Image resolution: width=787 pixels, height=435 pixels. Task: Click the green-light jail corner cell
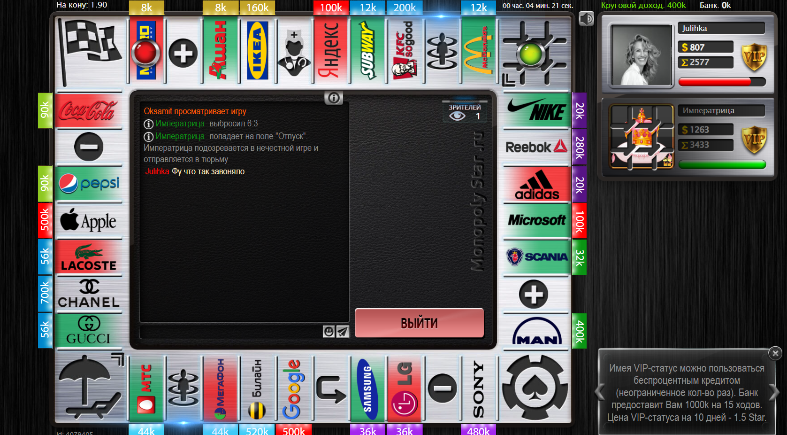(535, 53)
